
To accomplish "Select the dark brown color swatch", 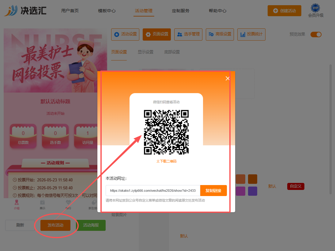I will pyautogui.click(x=253, y=179).
